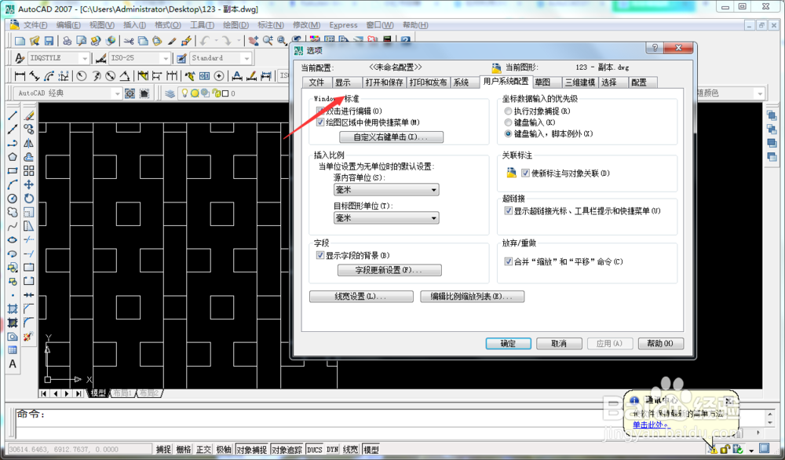Click the 确定 button
The height and width of the screenshot is (460, 785).
508,344
